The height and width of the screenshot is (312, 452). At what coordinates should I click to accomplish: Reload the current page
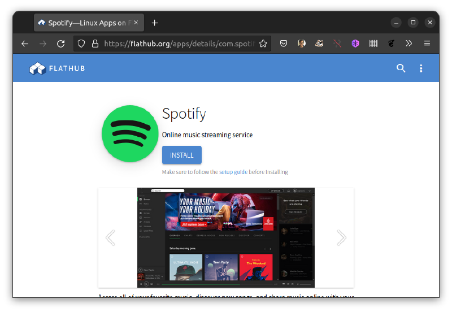tap(60, 44)
